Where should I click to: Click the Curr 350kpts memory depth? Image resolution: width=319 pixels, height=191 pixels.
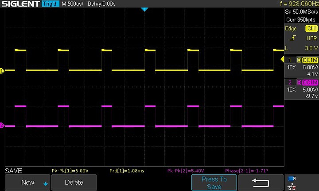point(301,20)
